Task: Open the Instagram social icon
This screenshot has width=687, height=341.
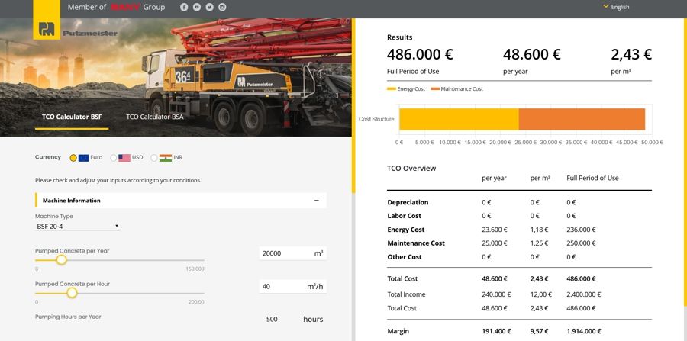Action: (222, 7)
